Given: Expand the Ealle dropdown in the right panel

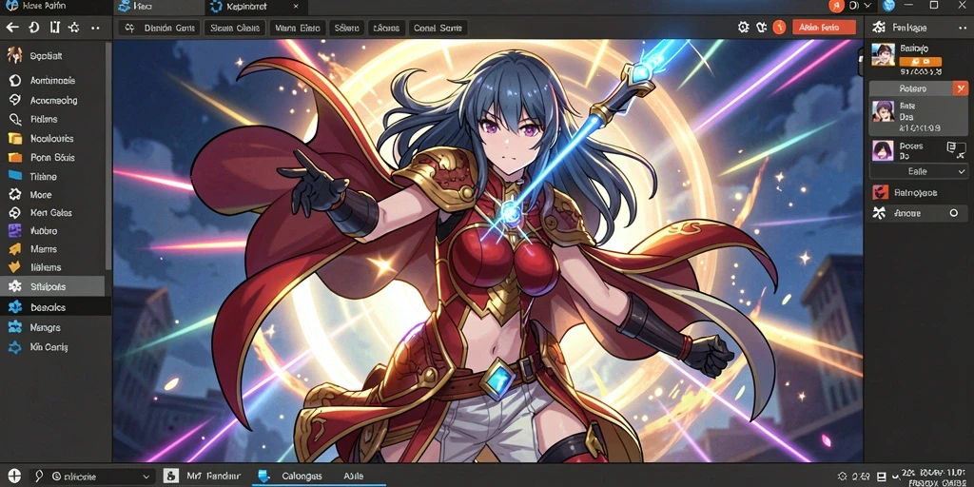Looking at the screenshot, I should [x=918, y=171].
